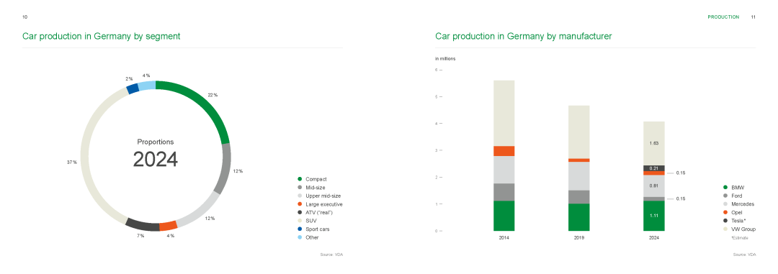Click page number 11

point(754,17)
